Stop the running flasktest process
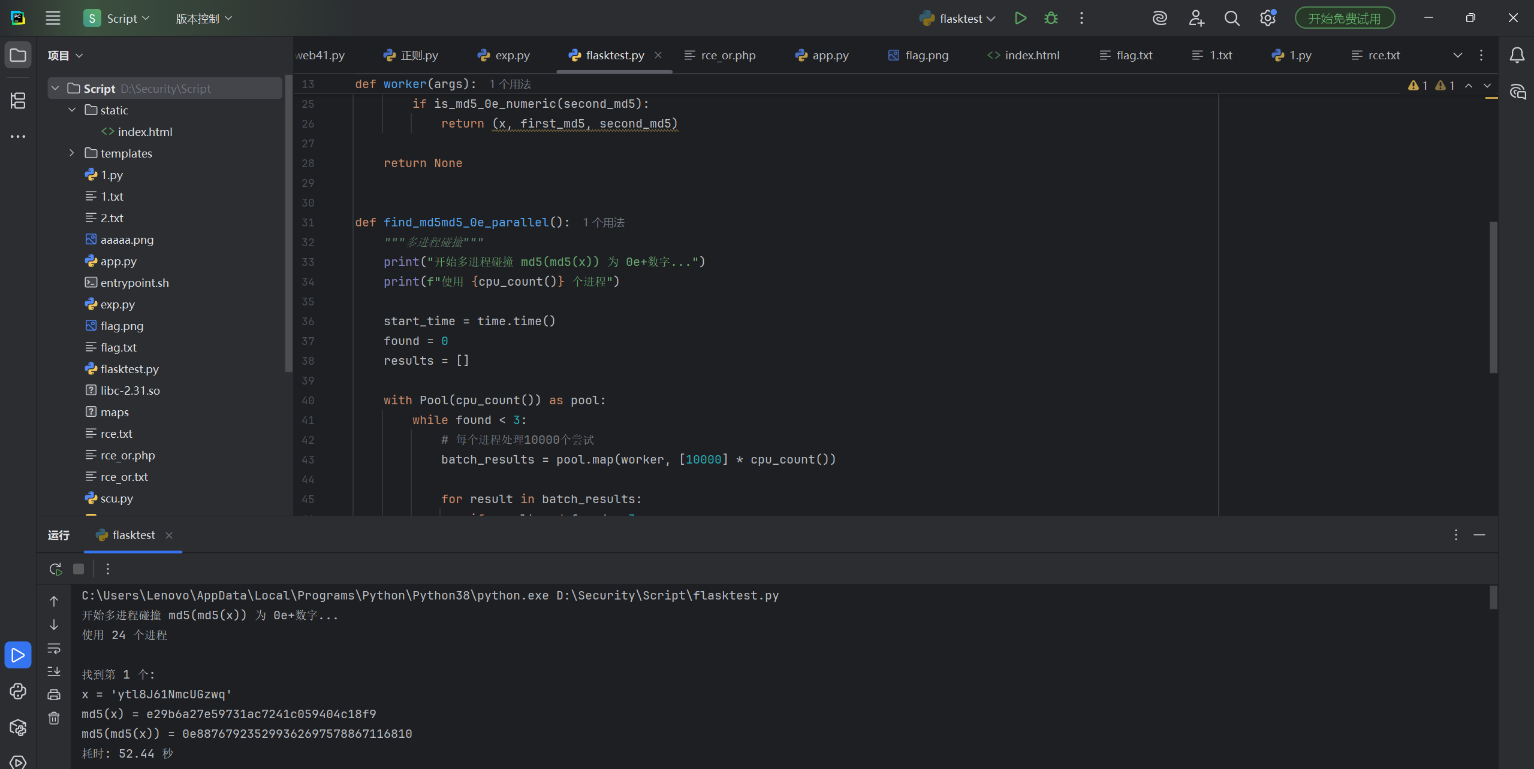1534x769 pixels. (79, 569)
